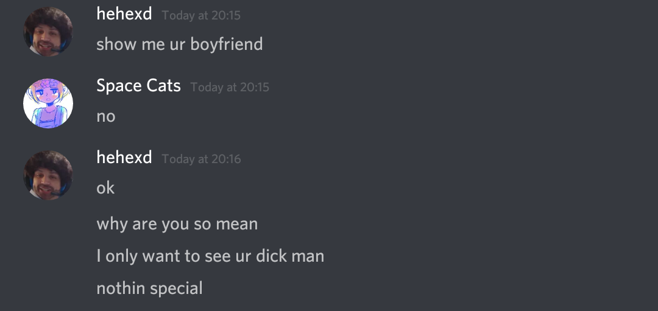Select the 'ok' message from hehexd
Viewport: 658px width, 311px height.
pyautogui.click(x=105, y=188)
